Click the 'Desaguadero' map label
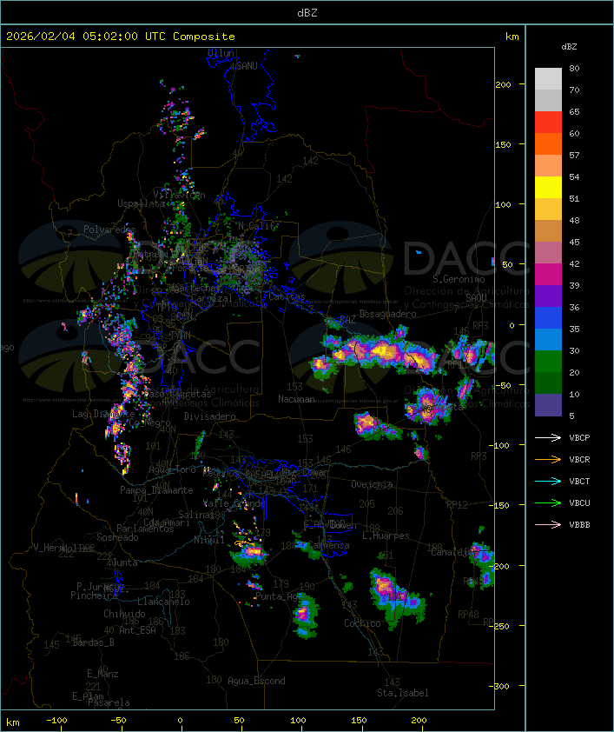 [387, 314]
